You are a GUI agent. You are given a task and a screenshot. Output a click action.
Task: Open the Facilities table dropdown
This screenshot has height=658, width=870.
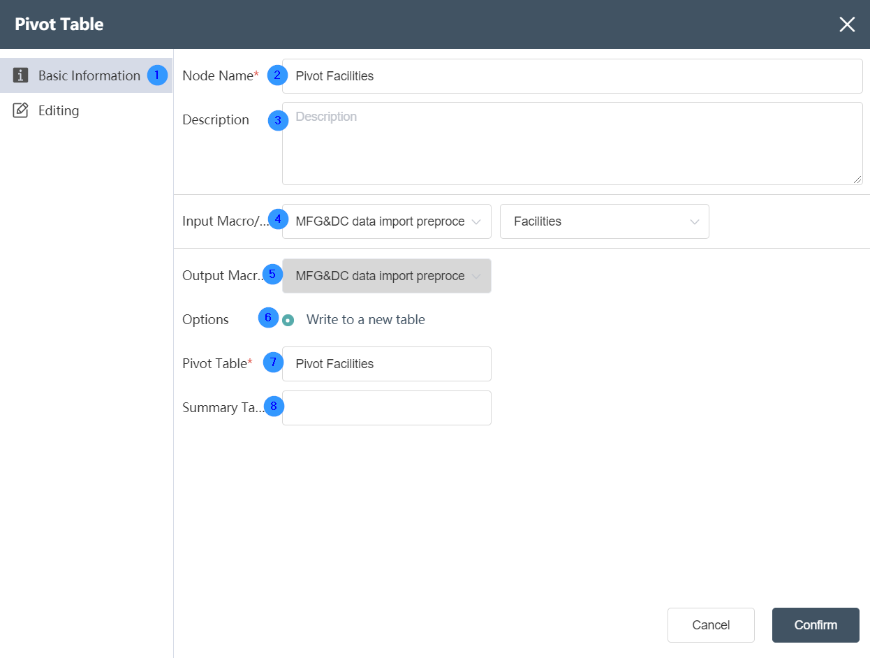605,221
